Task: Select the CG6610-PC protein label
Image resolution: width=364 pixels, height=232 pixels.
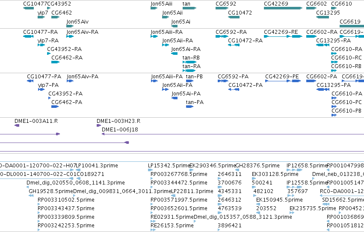Action: tap(346, 102)
